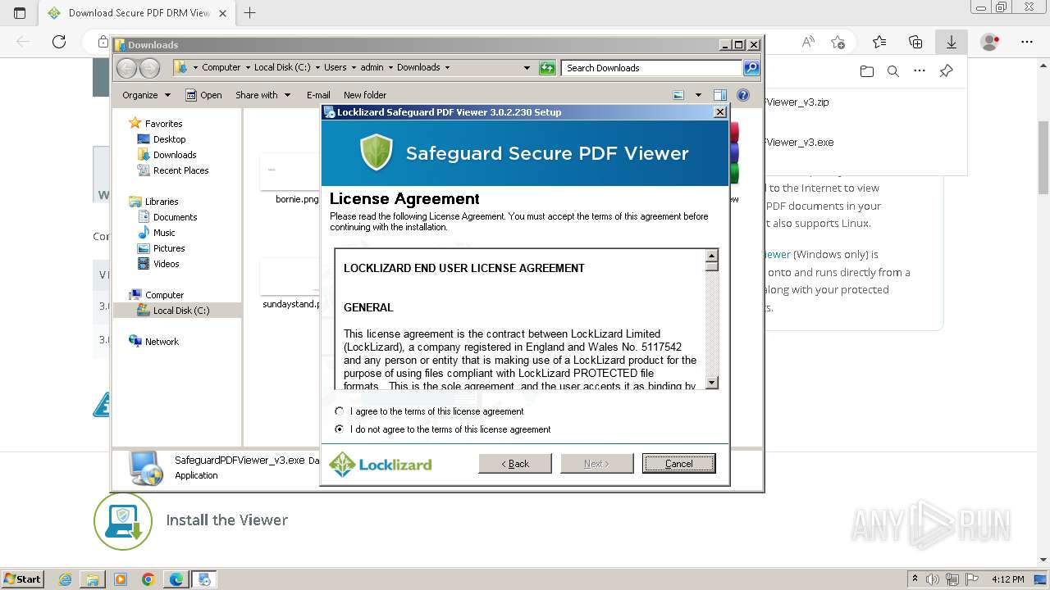This screenshot has height=590, width=1050.
Task: Click the Cancel button in setup wizard
Action: click(x=678, y=464)
